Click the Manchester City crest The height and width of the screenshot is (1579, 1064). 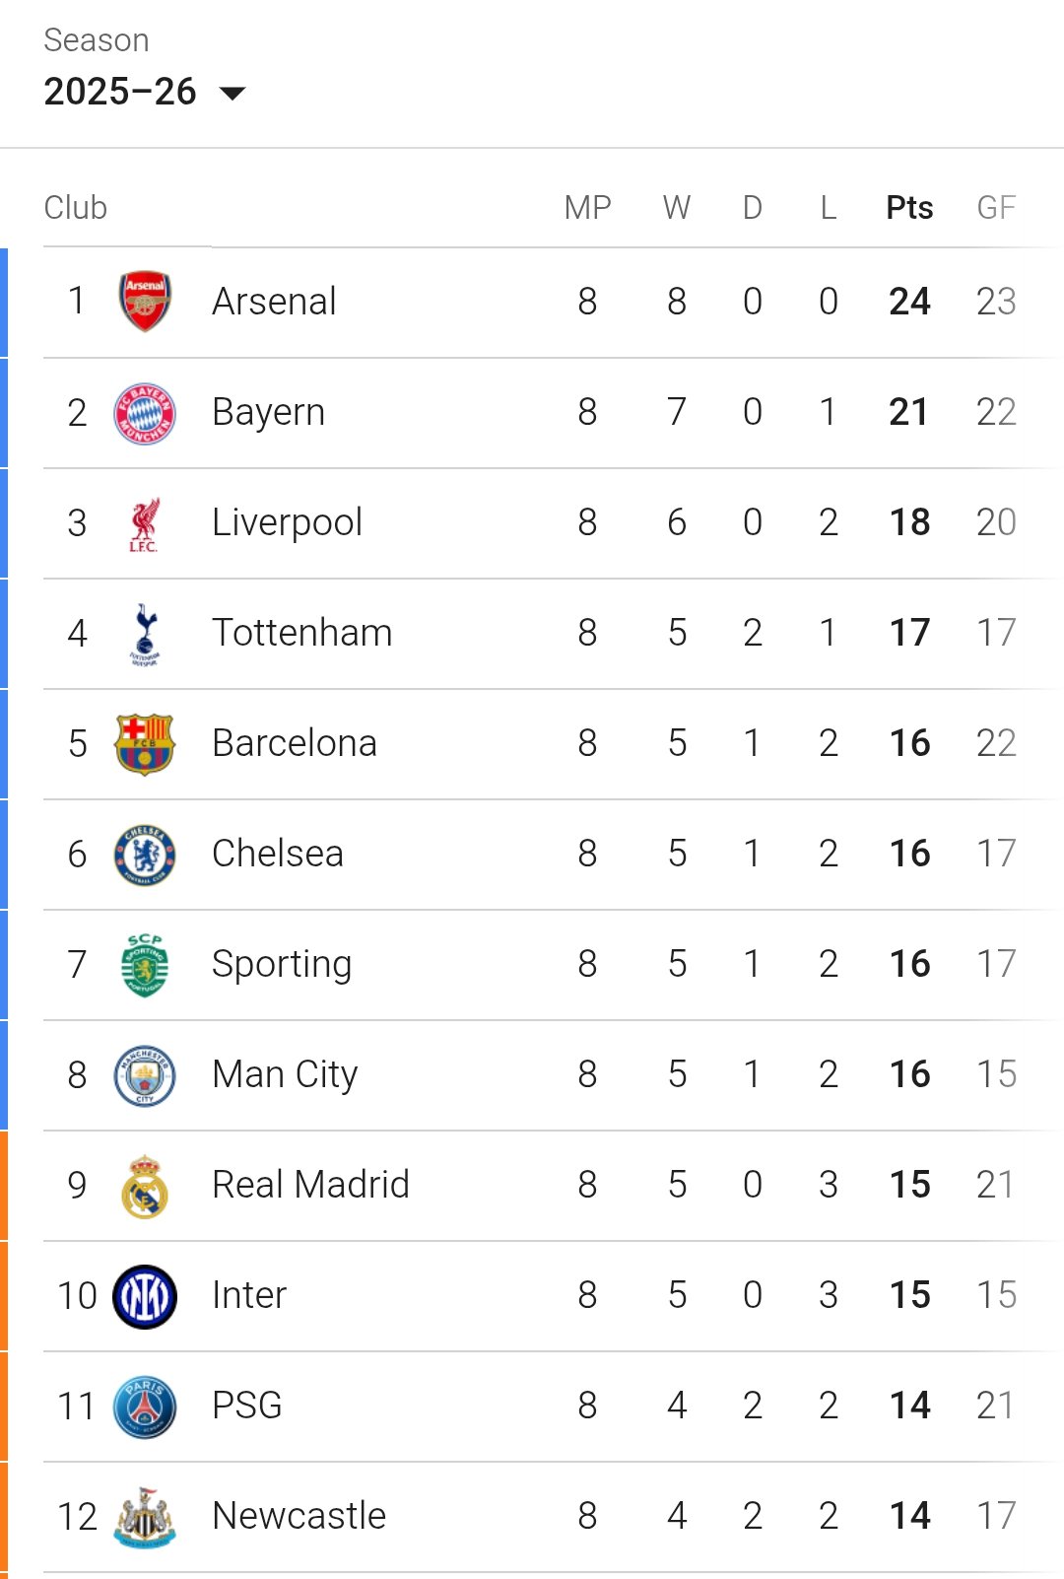tap(145, 1075)
